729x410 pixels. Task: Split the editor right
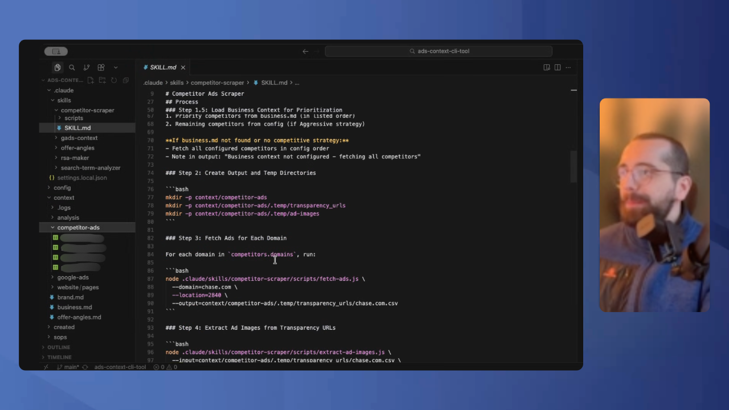click(x=558, y=67)
